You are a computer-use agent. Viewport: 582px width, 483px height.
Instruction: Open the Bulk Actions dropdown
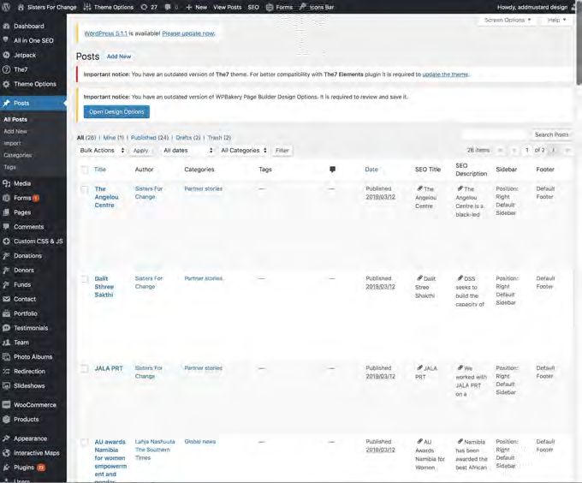(x=102, y=151)
